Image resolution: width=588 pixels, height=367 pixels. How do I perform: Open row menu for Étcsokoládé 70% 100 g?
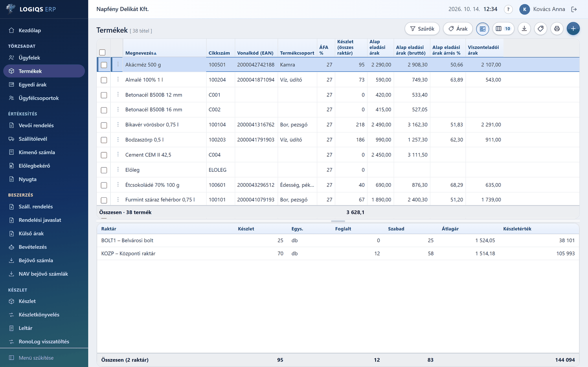click(118, 185)
